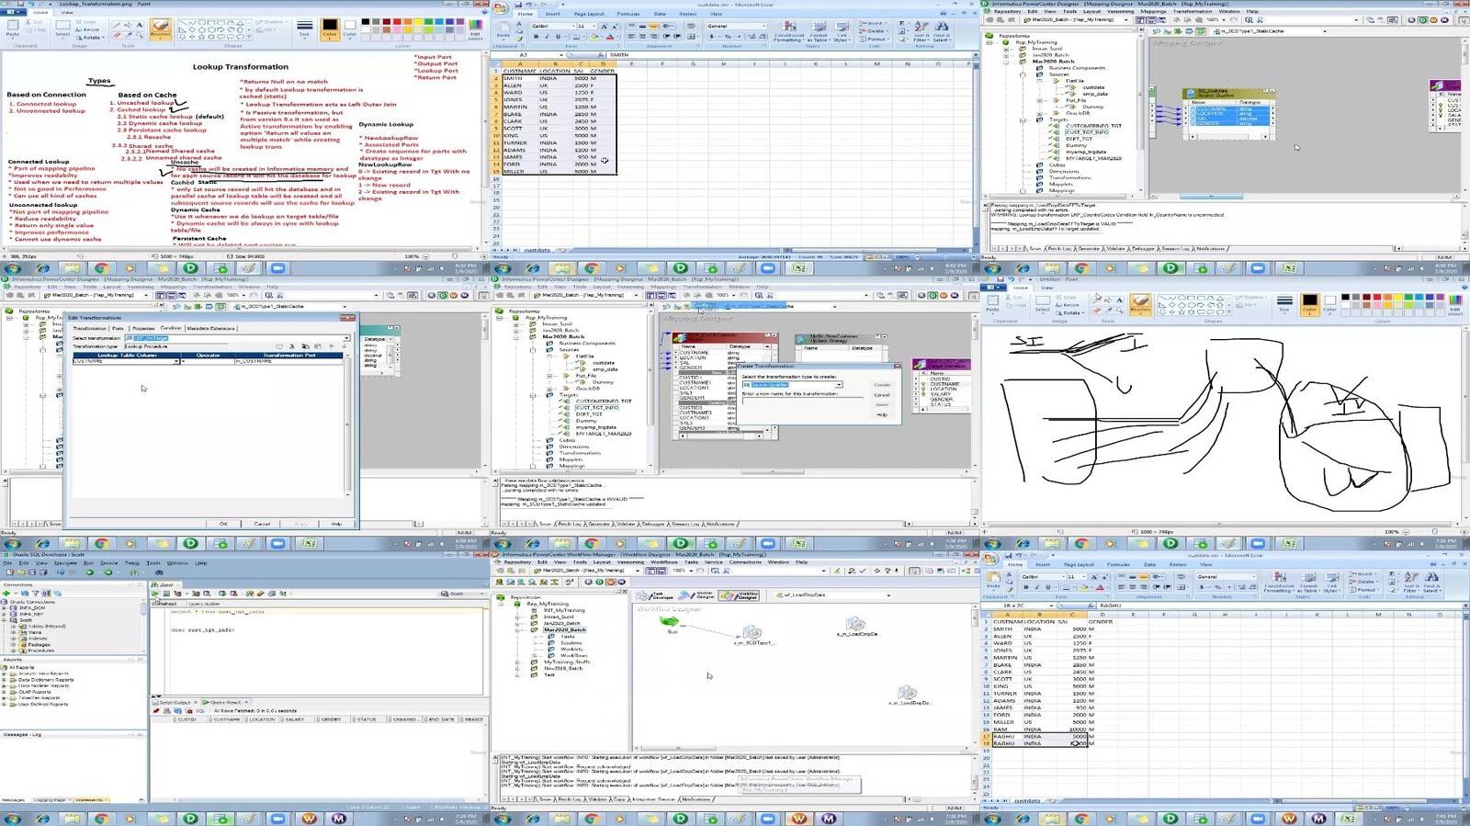
Task: Click Help in Edit Transformations dialog
Action: point(336,524)
